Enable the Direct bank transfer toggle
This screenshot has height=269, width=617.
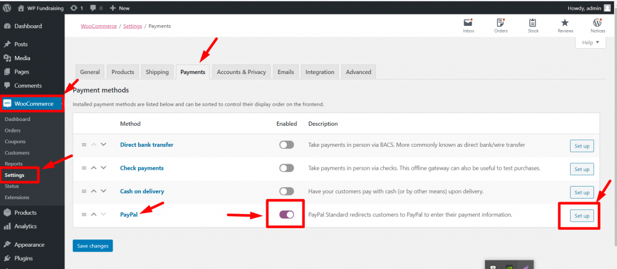pyautogui.click(x=286, y=144)
